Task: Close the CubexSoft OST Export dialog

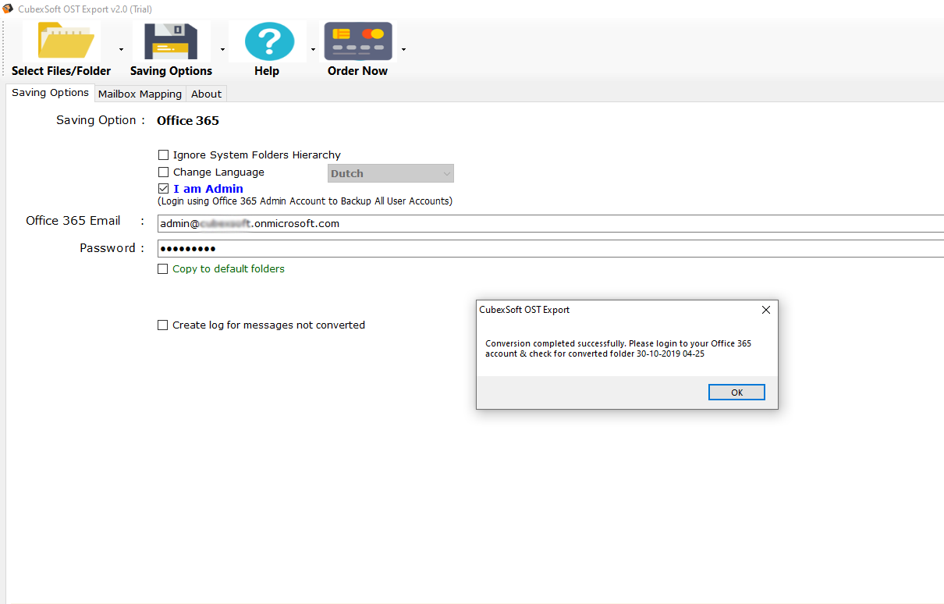Action: point(765,310)
